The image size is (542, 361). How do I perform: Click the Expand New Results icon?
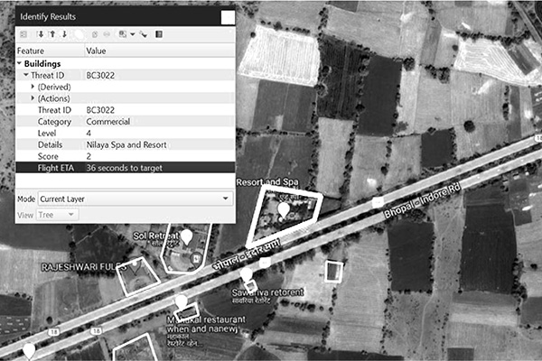(64, 34)
